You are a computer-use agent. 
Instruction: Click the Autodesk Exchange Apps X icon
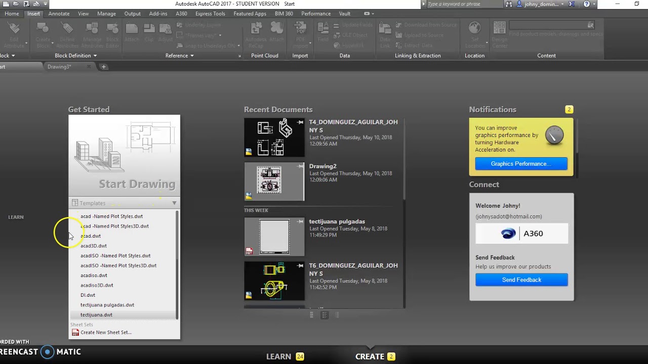pyautogui.click(x=572, y=4)
